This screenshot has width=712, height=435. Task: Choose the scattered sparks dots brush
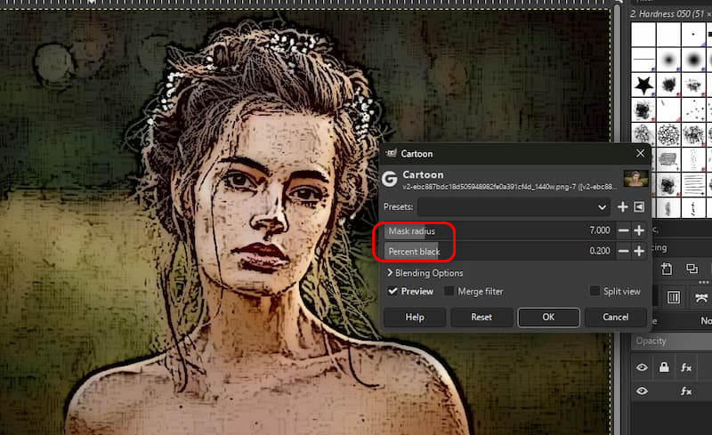point(693,109)
